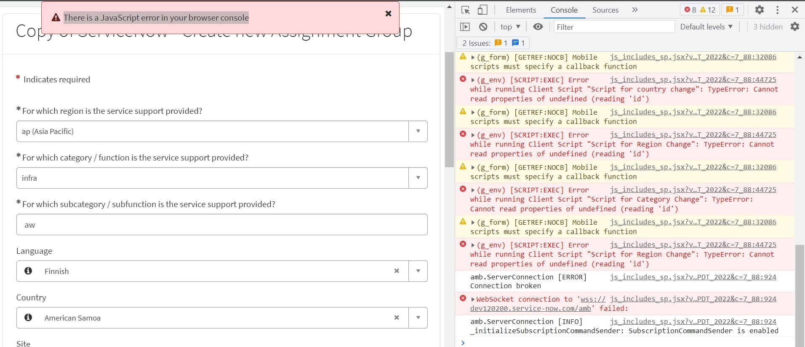The height and width of the screenshot is (347, 805).
Task: Open the DevTools three-dot menu
Action: (777, 10)
